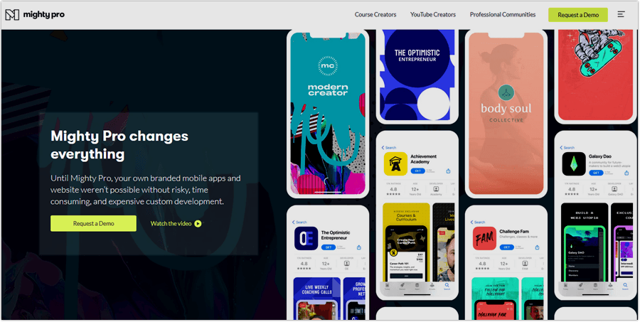Go to Professional Communities
The image size is (640, 322).
click(503, 14)
